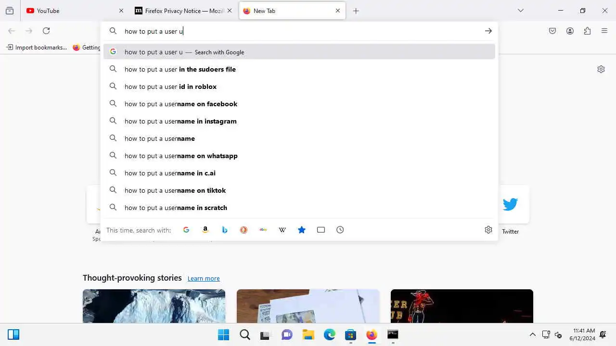Image resolution: width=616 pixels, height=346 pixels.
Task: Search bookmarks via star icon
Action: (x=302, y=230)
